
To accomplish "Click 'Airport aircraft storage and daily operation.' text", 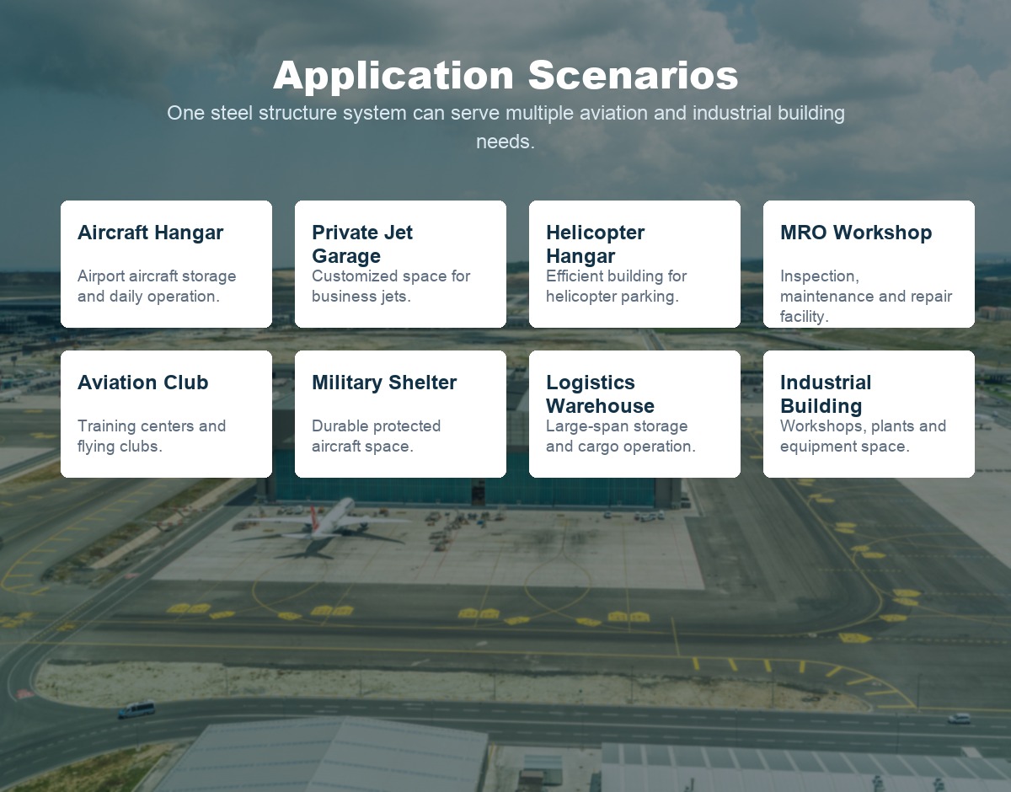I will 157,286.
